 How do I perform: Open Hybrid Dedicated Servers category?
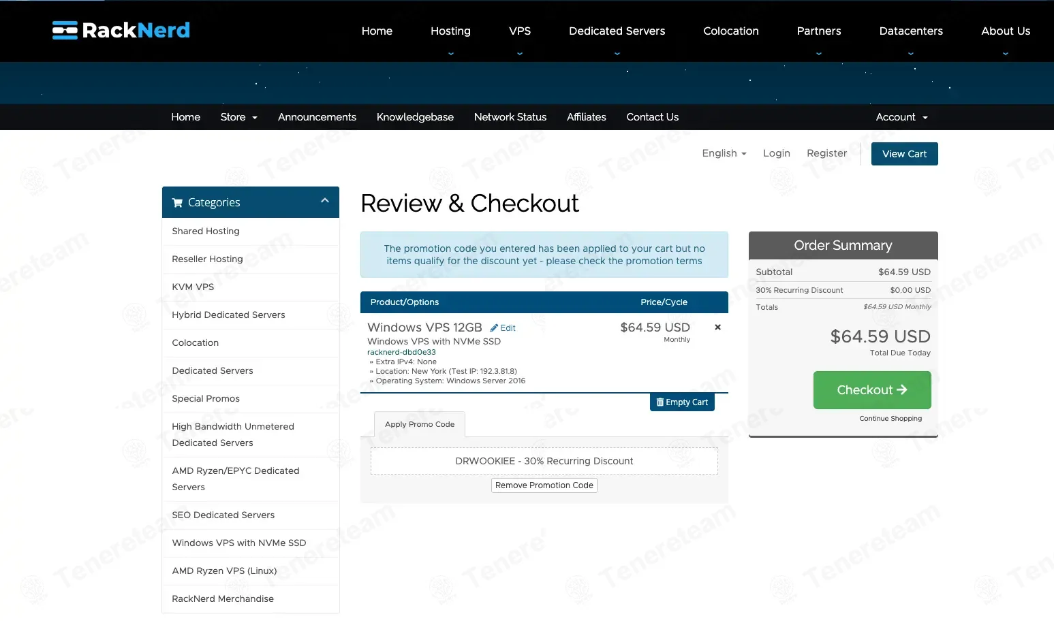pos(251,315)
